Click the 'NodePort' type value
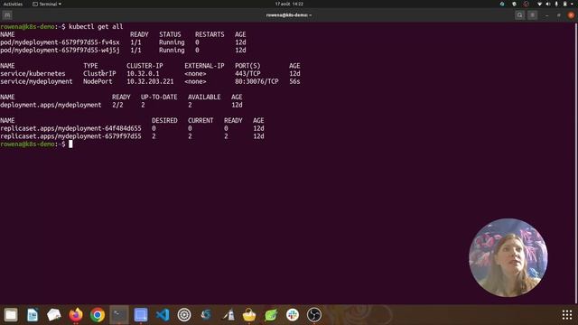Viewport: 578px width, 325px height. (98, 81)
